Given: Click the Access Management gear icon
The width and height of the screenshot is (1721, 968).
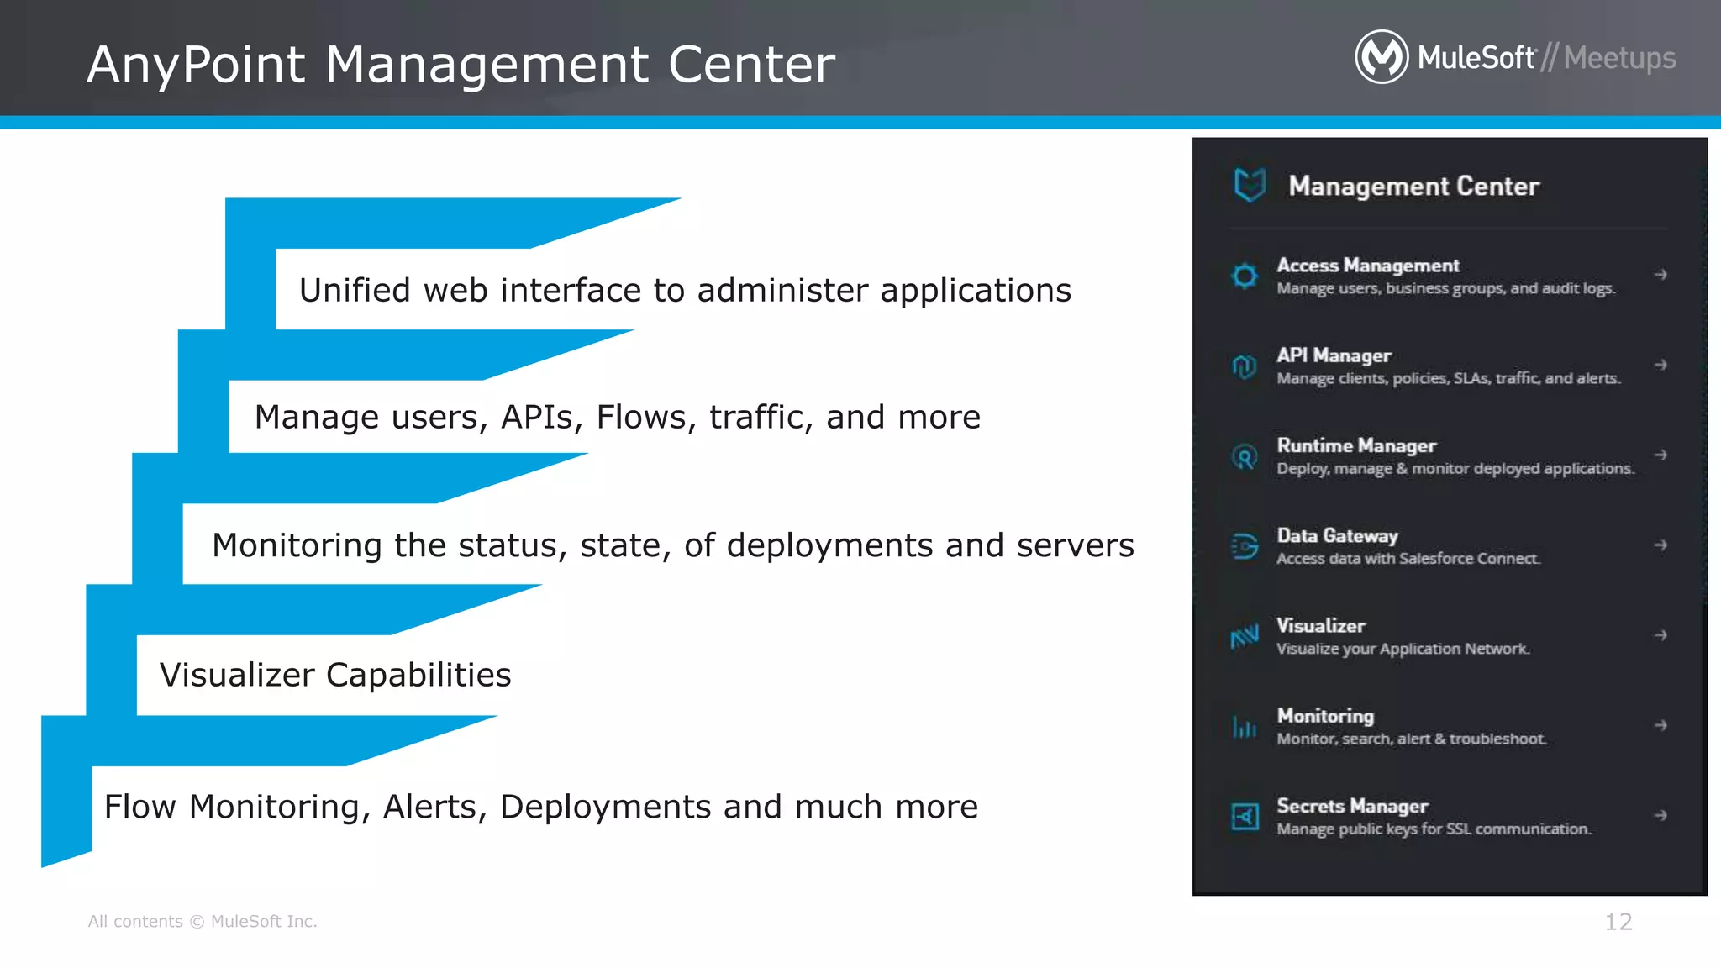Looking at the screenshot, I should coord(1245,276).
